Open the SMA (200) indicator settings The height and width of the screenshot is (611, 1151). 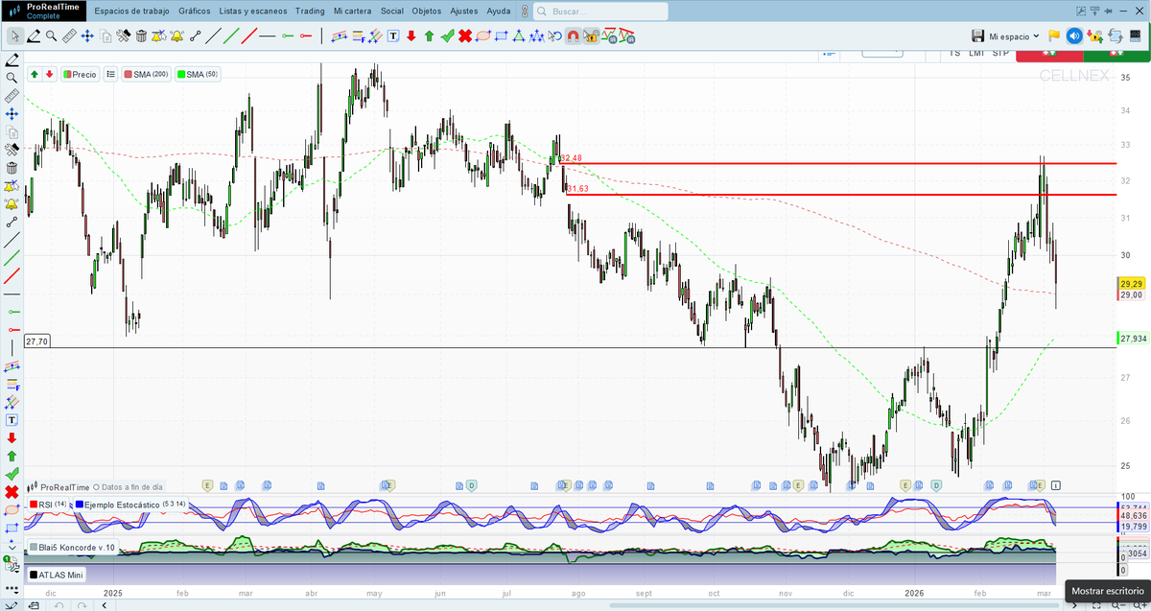(x=147, y=74)
